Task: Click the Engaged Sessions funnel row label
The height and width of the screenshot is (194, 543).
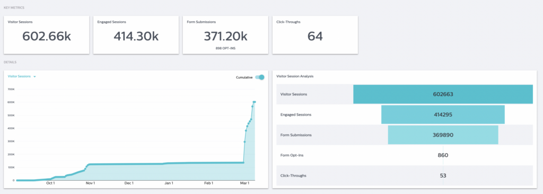Action: tap(296, 114)
